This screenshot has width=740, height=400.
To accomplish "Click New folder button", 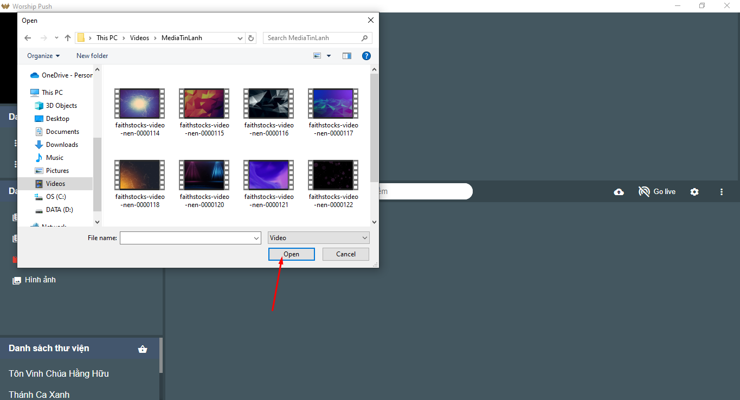I will 92,56.
